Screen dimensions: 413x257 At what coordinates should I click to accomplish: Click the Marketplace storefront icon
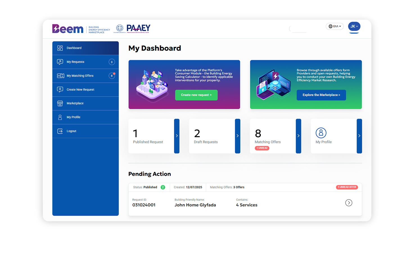point(60,103)
